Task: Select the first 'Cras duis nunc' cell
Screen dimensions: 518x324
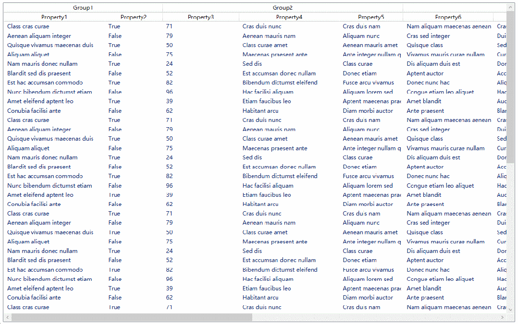Action: [289, 26]
